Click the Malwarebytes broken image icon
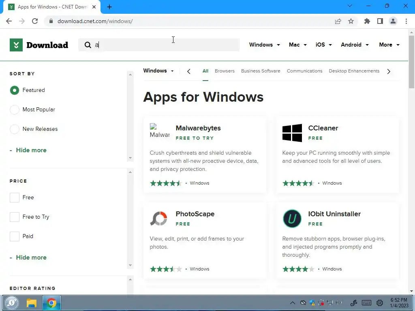The width and height of the screenshot is (415, 311). (160, 131)
